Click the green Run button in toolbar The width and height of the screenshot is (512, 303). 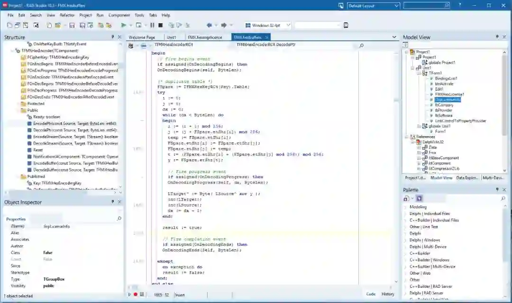(123, 25)
